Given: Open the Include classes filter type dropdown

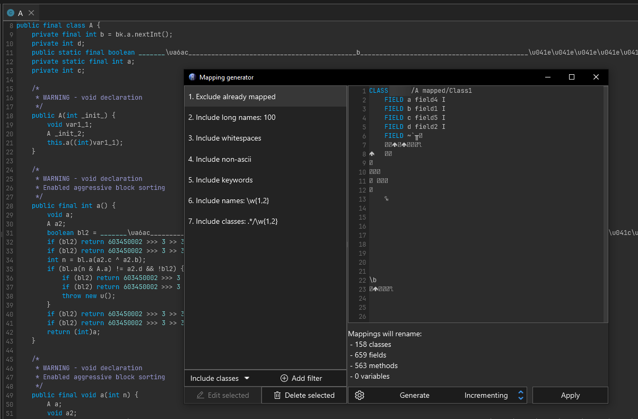Looking at the screenshot, I should pos(220,378).
